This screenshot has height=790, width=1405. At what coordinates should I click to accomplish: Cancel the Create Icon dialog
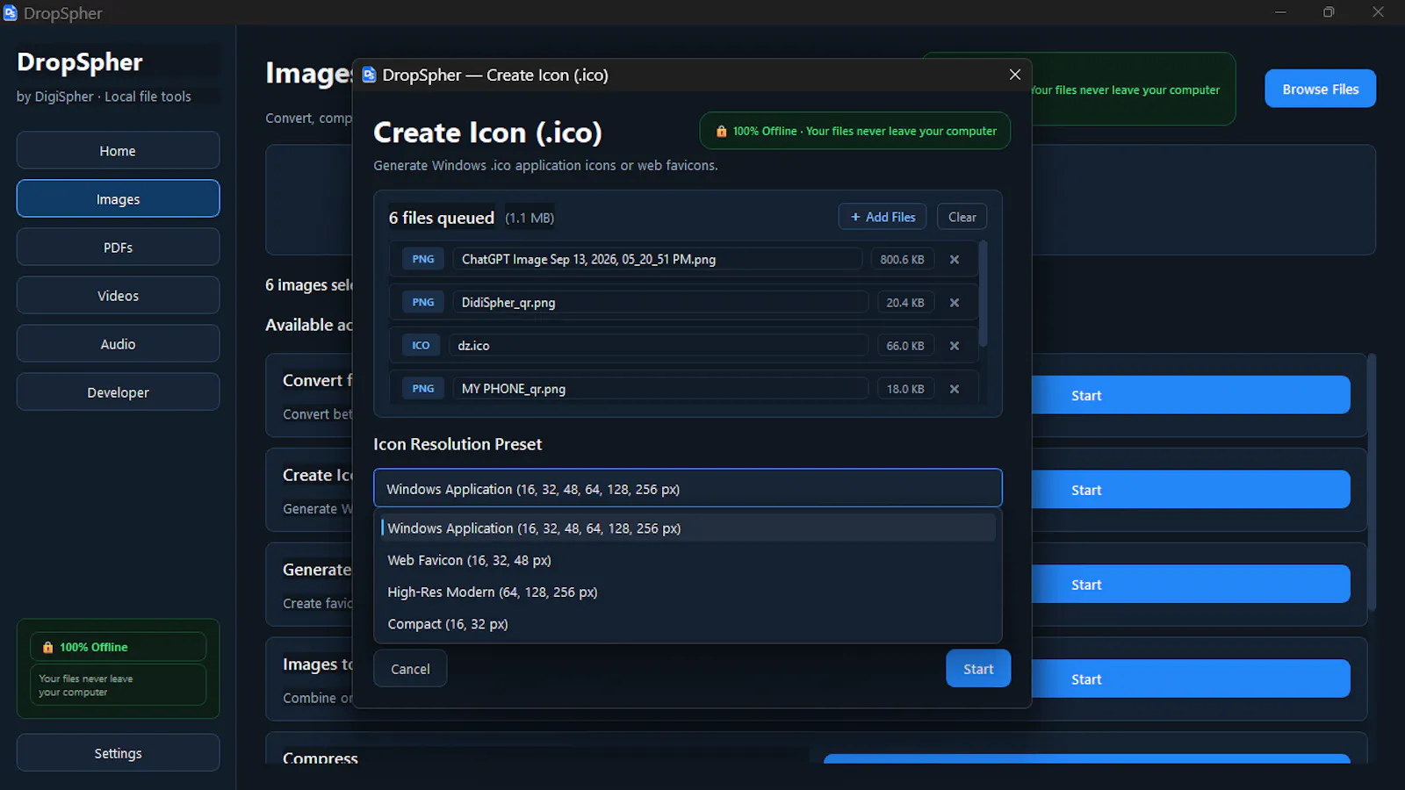pos(410,669)
